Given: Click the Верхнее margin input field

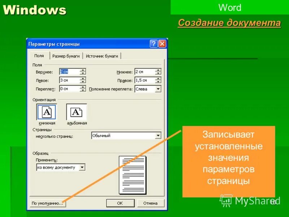Looking at the screenshot, I should click(x=70, y=72).
